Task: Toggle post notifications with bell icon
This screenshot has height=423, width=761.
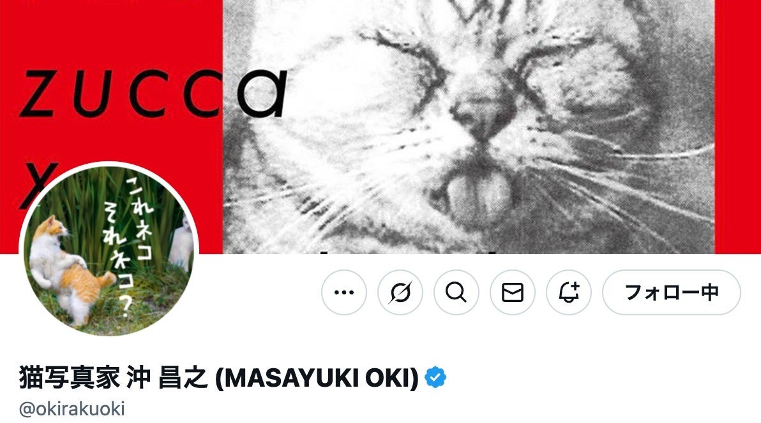Action: [569, 292]
